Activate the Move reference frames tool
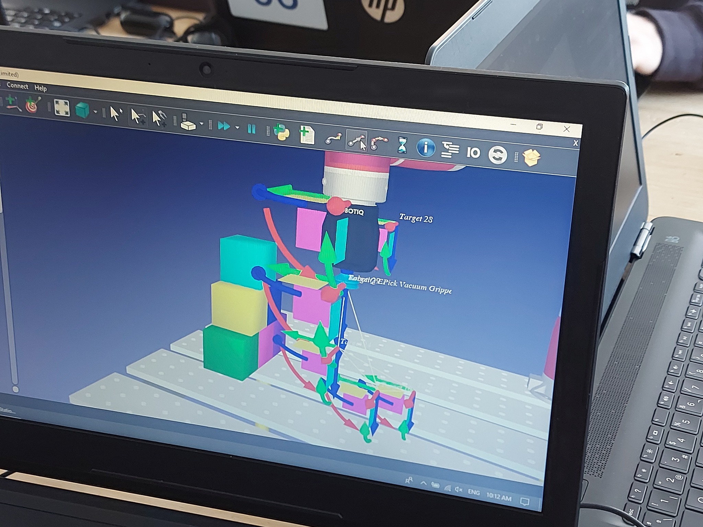Viewport: 703px width, 527px height. (x=138, y=116)
